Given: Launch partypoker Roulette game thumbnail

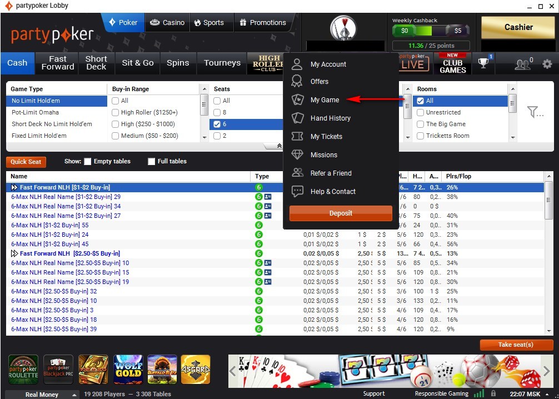Looking at the screenshot, I should 23,369.
